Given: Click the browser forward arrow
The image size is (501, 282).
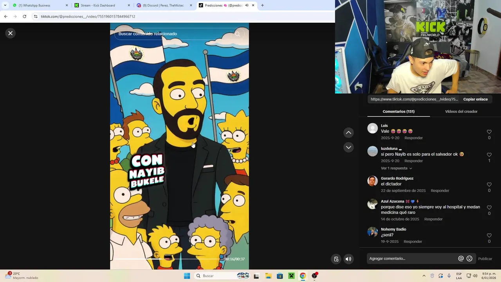Looking at the screenshot, I should click(x=15, y=16).
